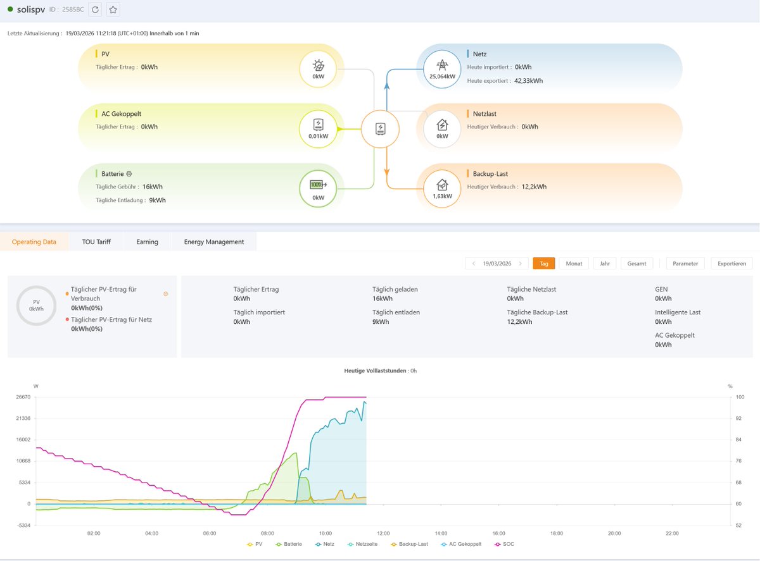Toggle the Batterie series in chart legend
This screenshot has height=561, width=760.
[289, 544]
